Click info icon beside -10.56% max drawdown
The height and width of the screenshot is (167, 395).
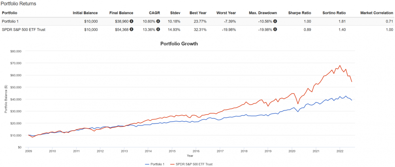click(x=275, y=21)
